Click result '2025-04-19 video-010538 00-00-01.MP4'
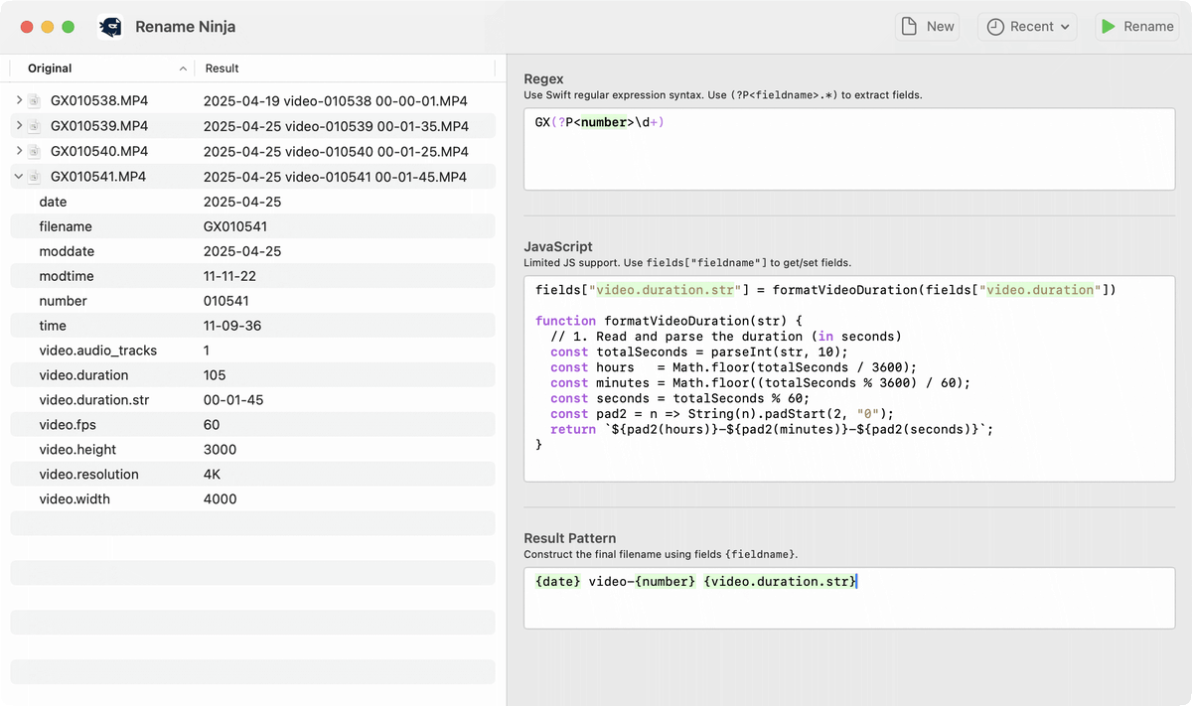 (336, 101)
